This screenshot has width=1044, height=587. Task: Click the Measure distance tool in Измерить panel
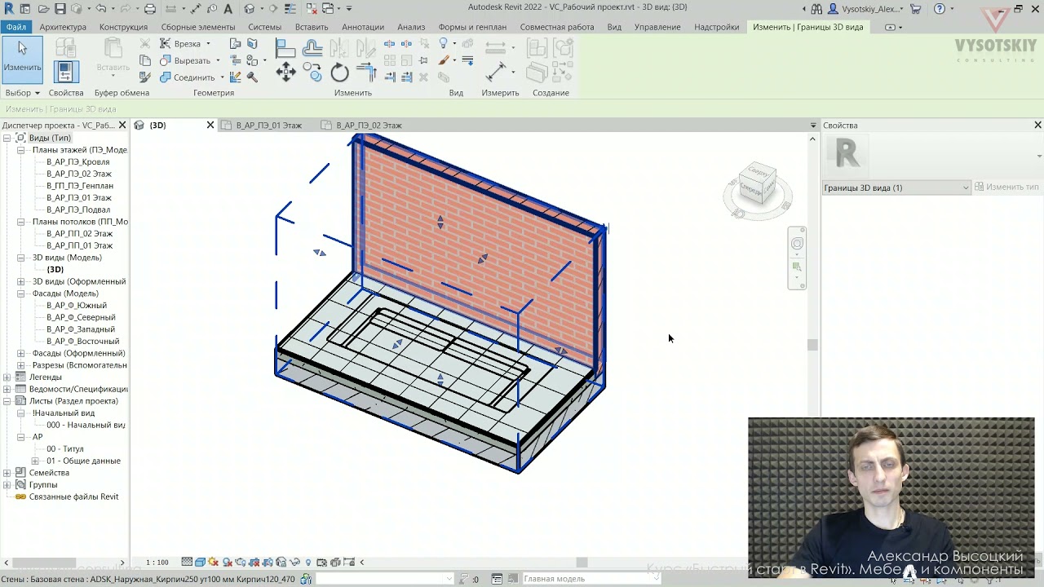tap(495, 73)
